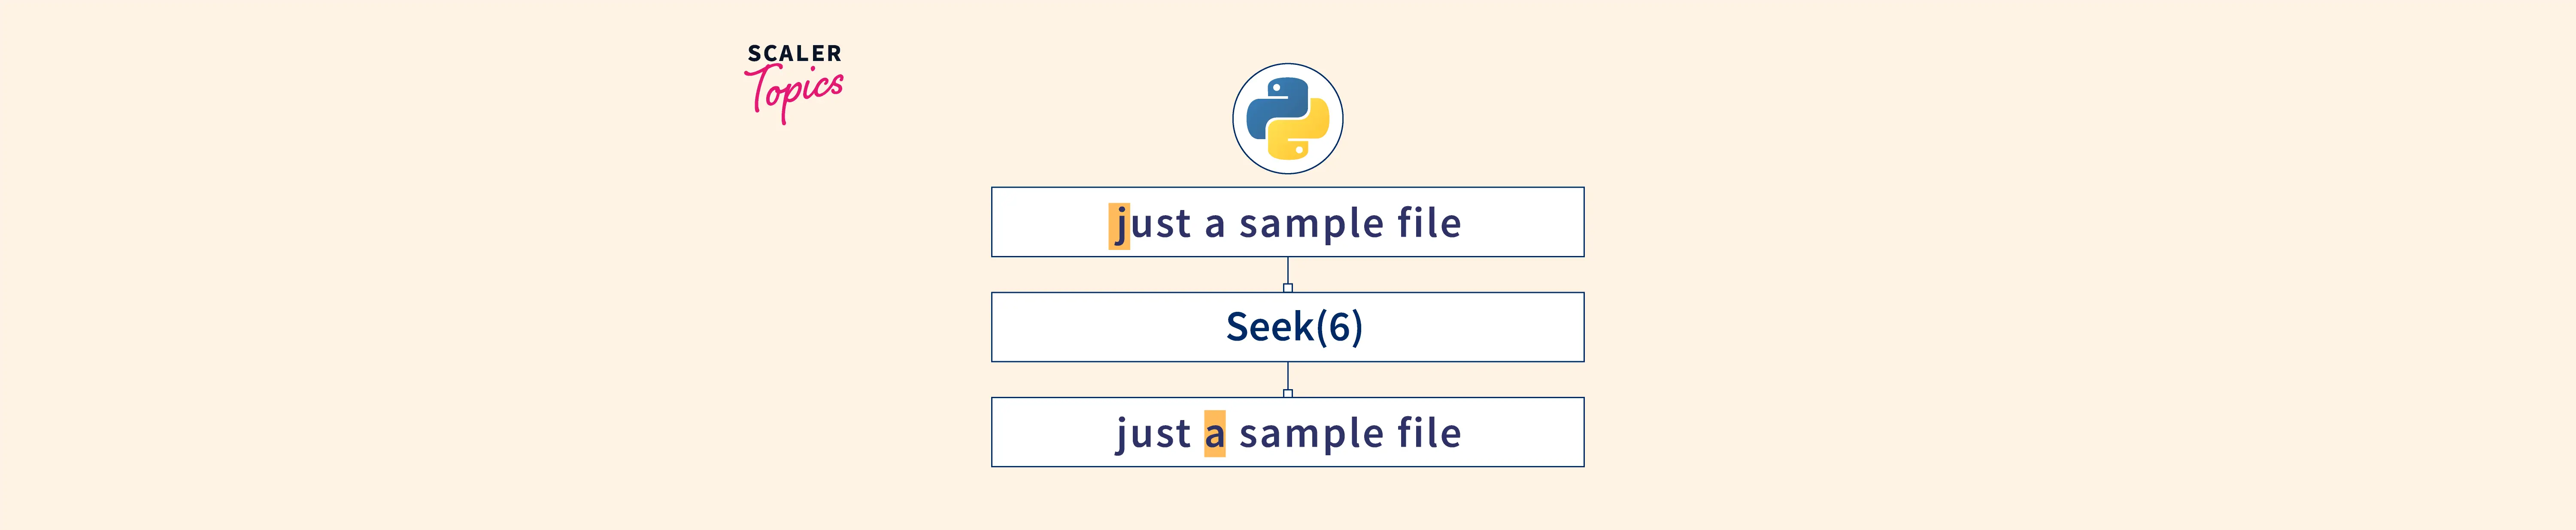
Task: Select the orange-highlighted letter j
Action: [1119, 225]
